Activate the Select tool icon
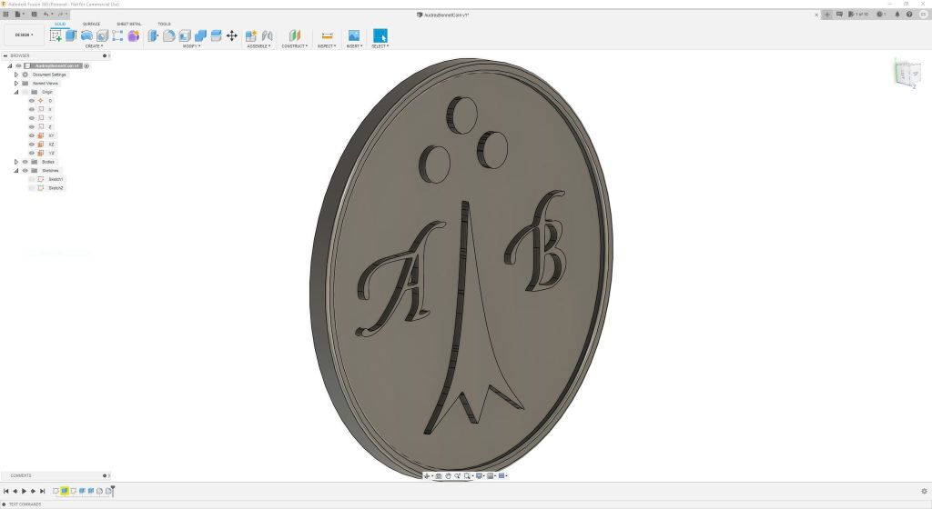 pos(380,35)
